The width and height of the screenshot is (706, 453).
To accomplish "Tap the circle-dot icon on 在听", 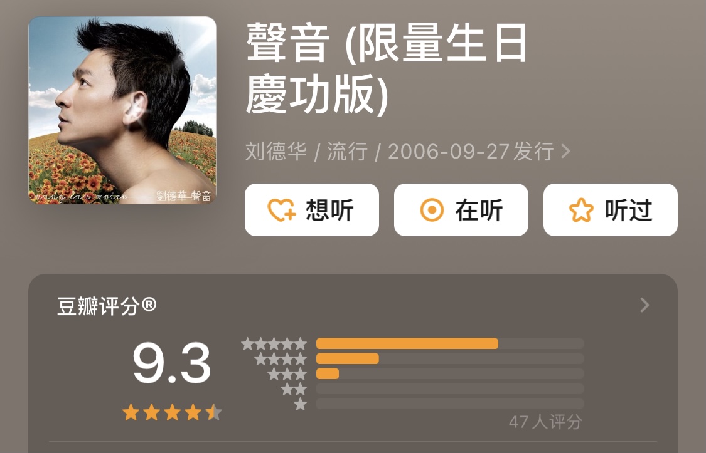I will [432, 210].
